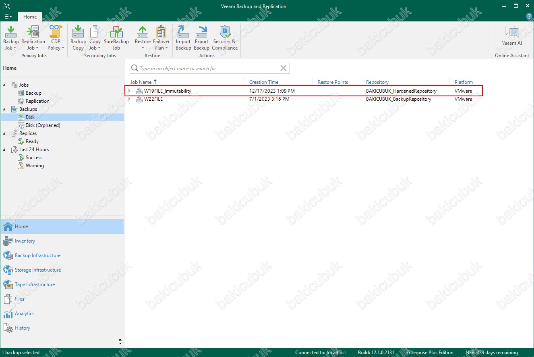Clear the search box with X
This screenshot has height=357, width=534.
[x=283, y=68]
